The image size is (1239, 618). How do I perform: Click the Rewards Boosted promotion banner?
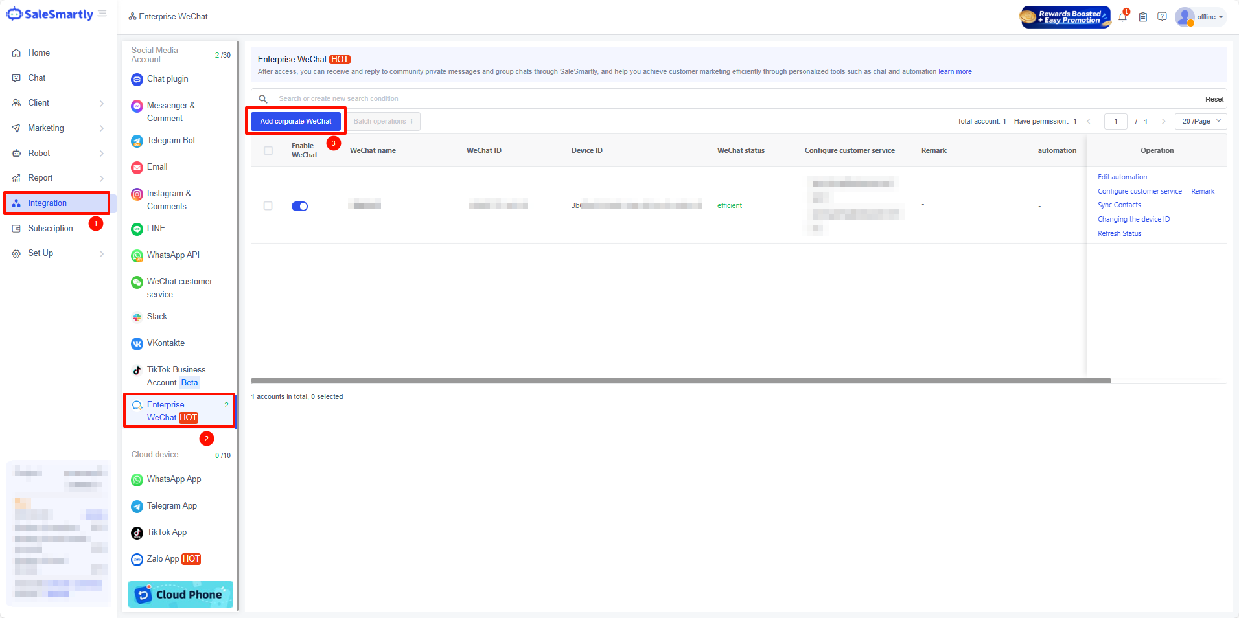point(1065,17)
